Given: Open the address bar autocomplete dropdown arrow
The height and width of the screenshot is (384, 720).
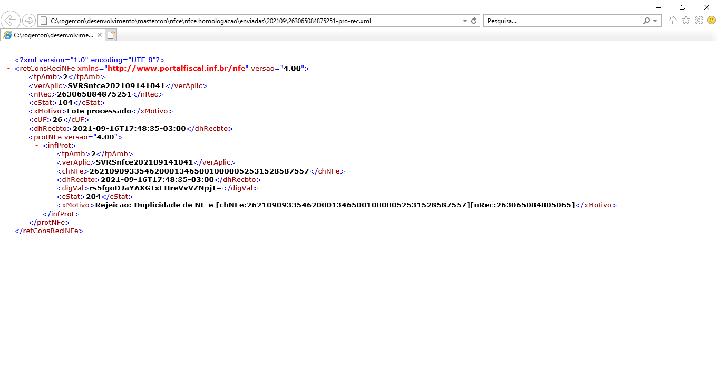Looking at the screenshot, I should (465, 21).
